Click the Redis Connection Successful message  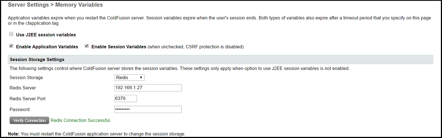[x=81, y=120]
